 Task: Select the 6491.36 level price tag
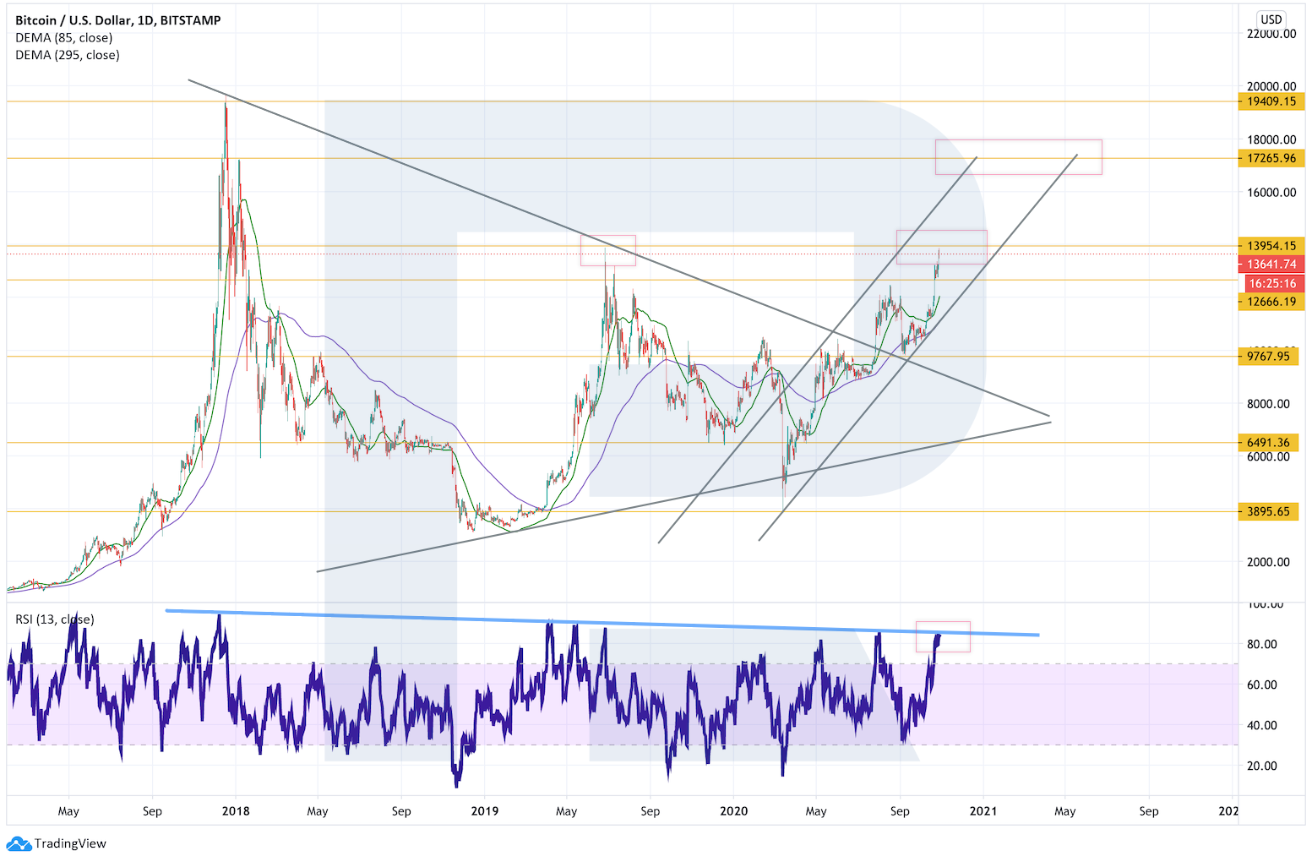[1267, 443]
